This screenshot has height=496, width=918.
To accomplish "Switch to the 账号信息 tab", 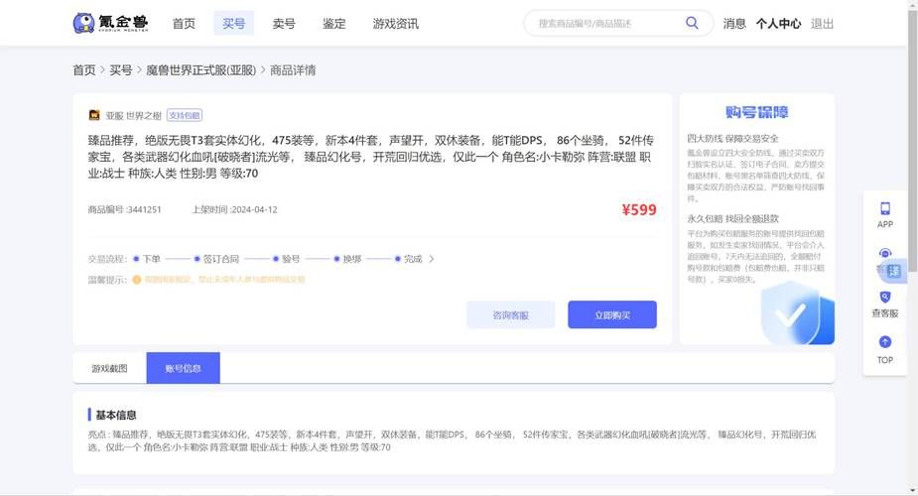I will (184, 368).
